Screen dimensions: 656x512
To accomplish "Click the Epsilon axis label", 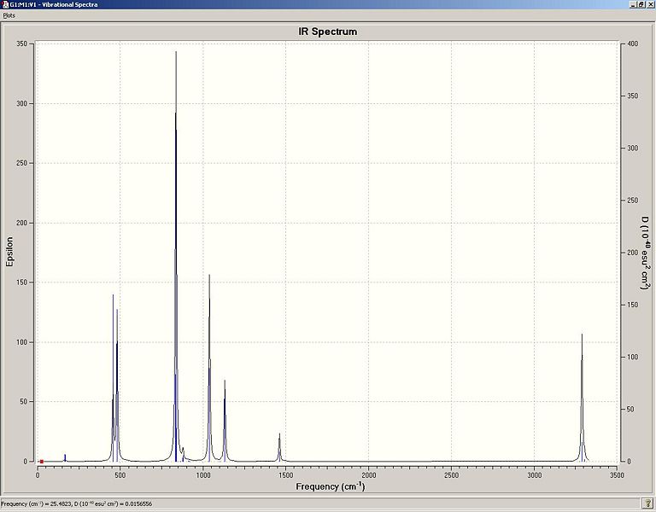I will [9, 252].
